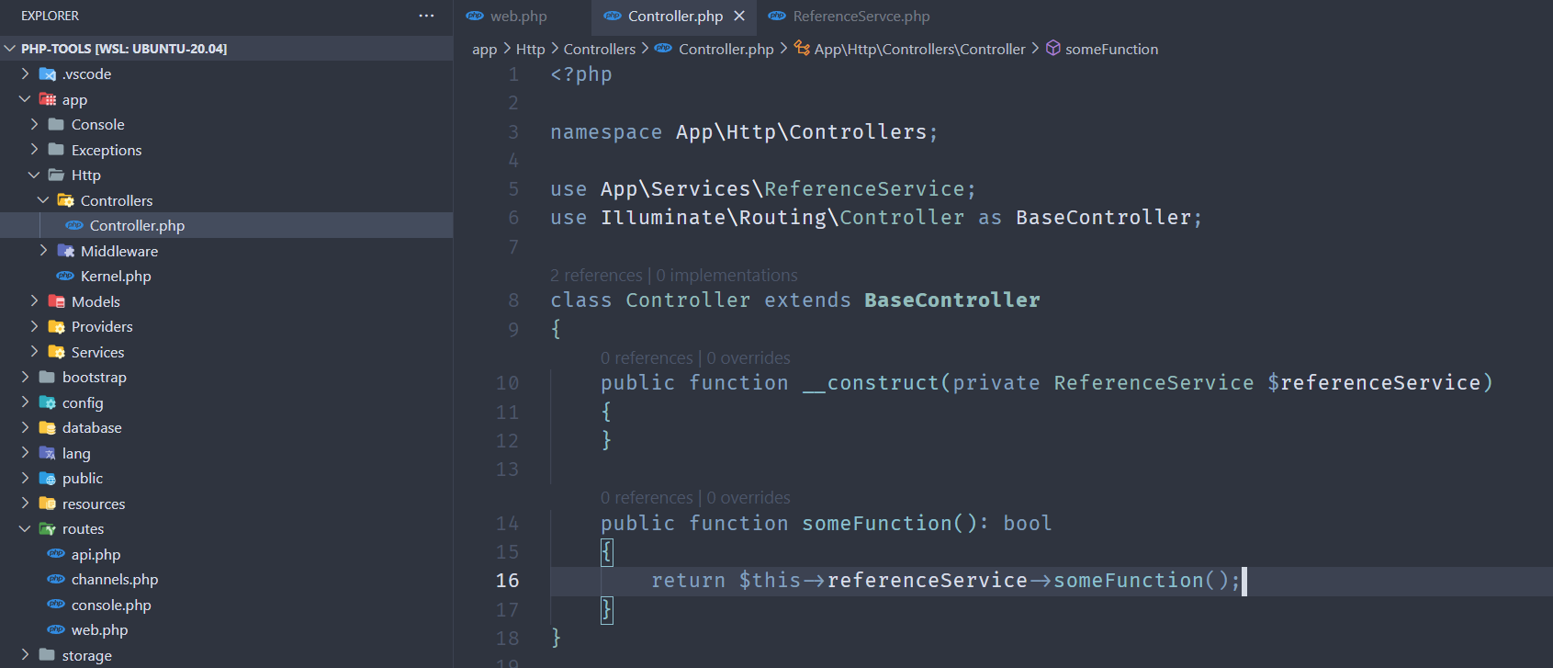Screen dimensions: 1553x668
Task: Collapse the PHP-TOOLS workspace root
Action: tap(10, 49)
